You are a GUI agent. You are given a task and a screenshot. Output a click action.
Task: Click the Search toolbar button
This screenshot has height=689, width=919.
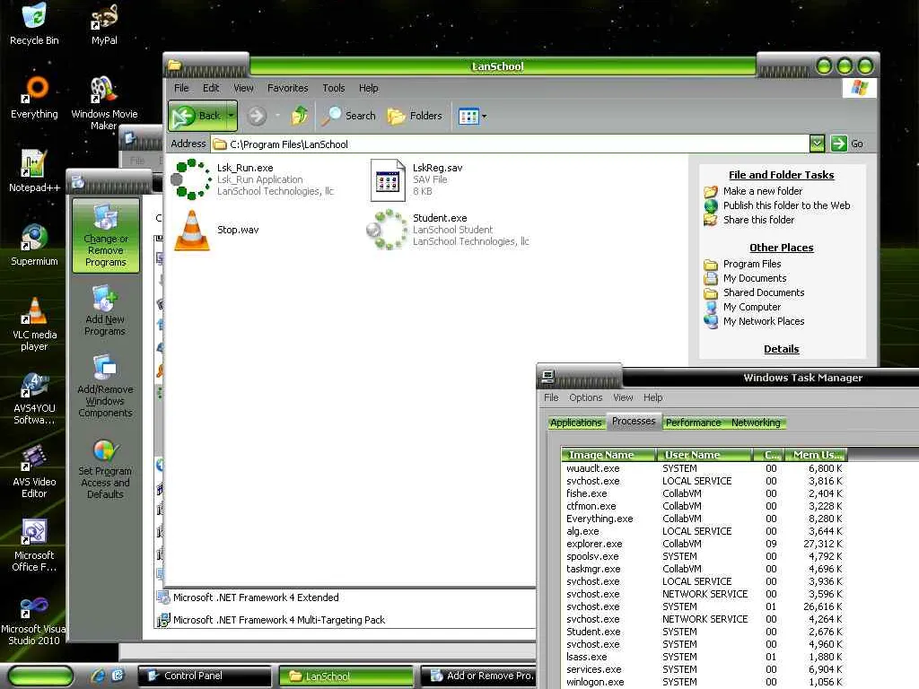(x=349, y=116)
